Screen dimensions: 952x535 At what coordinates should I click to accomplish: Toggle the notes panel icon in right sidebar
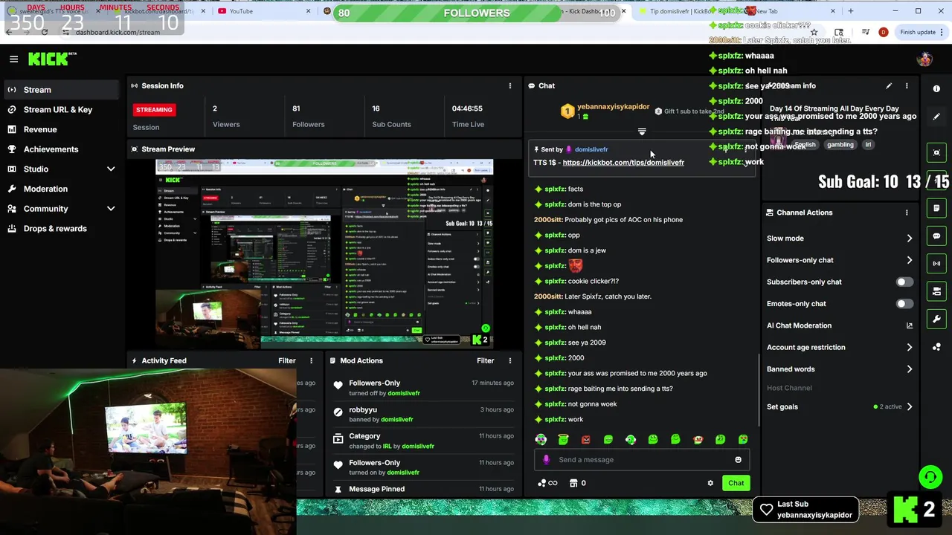point(936,208)
